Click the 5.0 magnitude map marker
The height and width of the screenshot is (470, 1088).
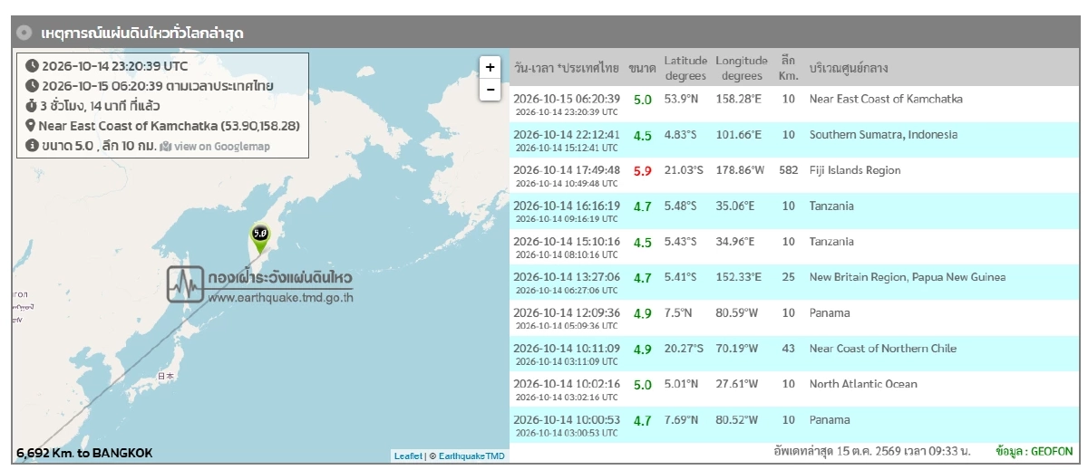260,239
